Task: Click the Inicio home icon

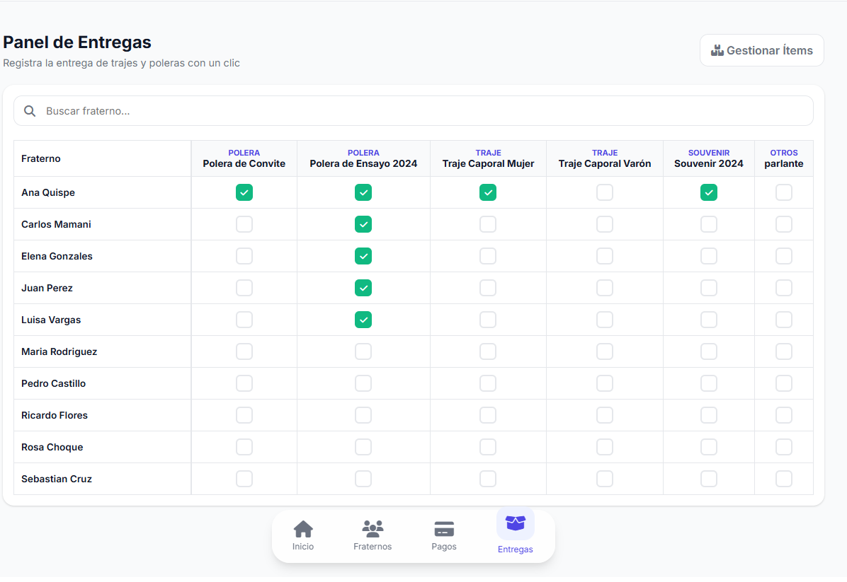Action: coord(303,529)
